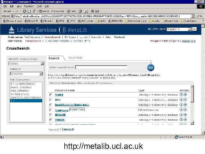Open the Identify resources by dropdown

click(x=42, y=64)
